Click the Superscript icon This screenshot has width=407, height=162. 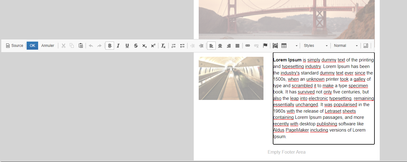pyautogui.click(x=153, y=46)
